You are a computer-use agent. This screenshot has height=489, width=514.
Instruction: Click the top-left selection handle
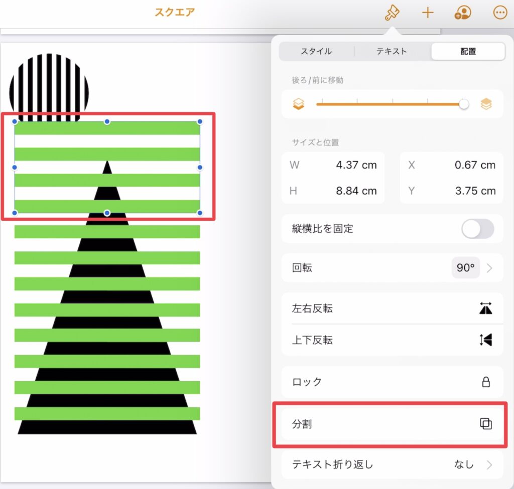pyautogui.click(x=15, y=122)
